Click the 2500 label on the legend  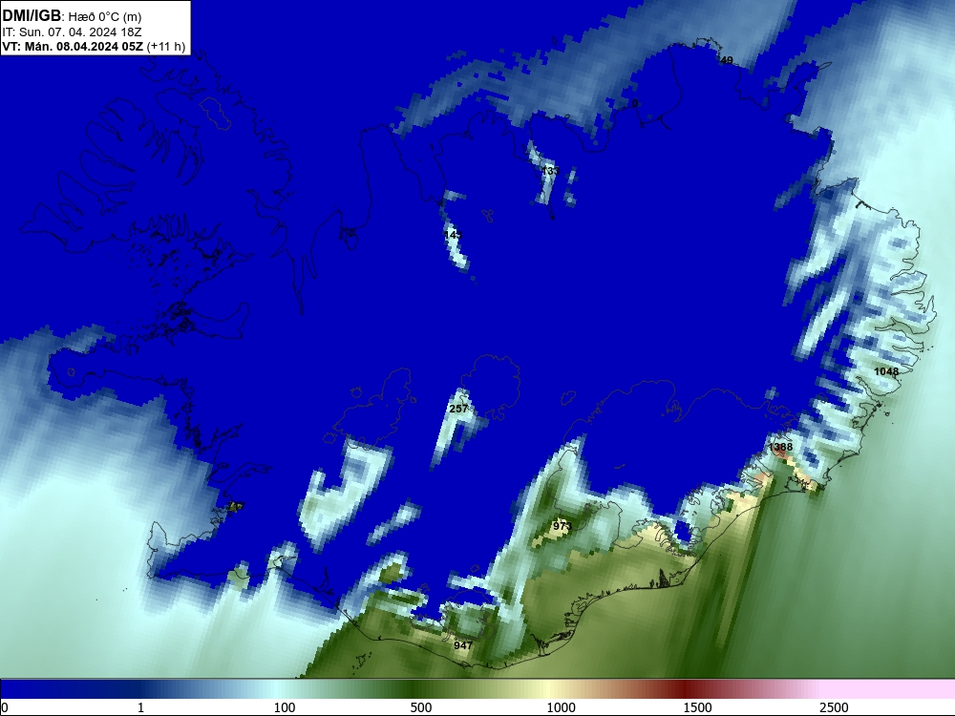(x=834, y=707)
